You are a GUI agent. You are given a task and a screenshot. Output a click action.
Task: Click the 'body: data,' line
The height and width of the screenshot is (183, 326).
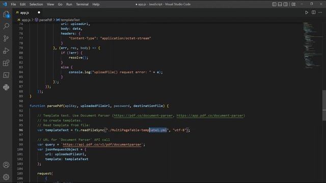pyautogui.click(x=71, y=28)
